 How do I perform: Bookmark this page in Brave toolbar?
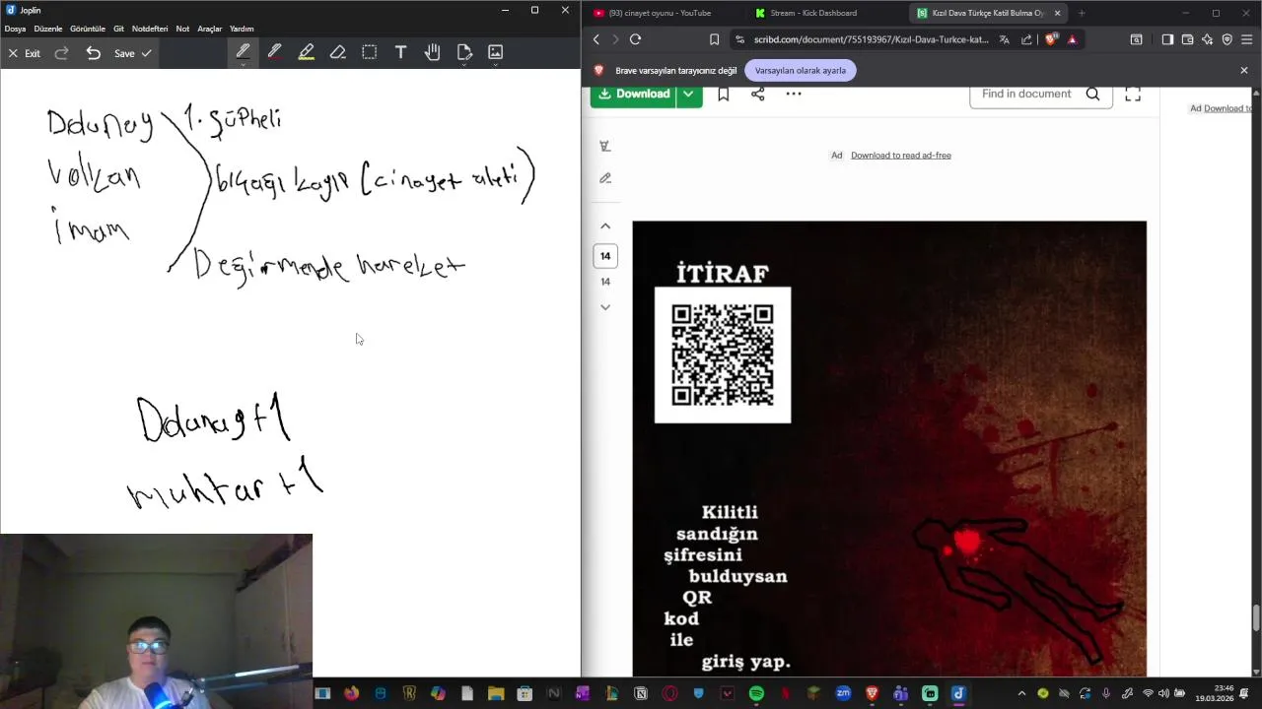click(x=714, y=39)
